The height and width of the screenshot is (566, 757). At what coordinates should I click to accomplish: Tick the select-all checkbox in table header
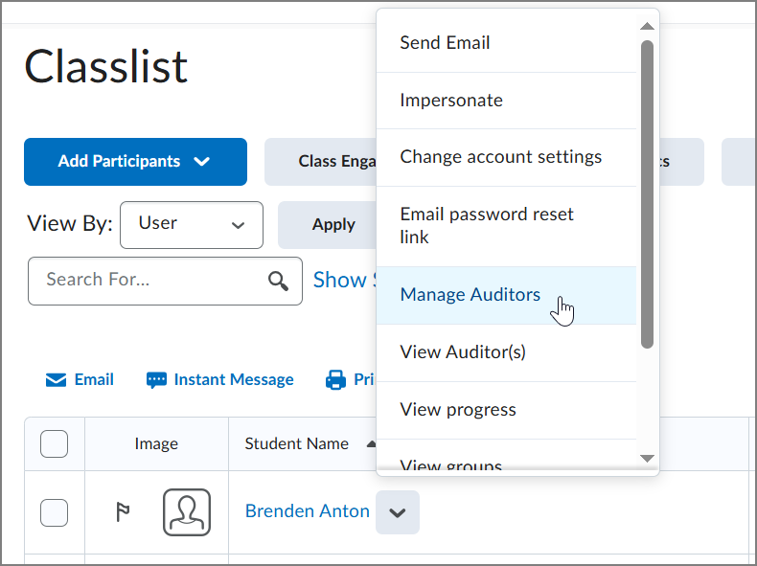[55, 443]
